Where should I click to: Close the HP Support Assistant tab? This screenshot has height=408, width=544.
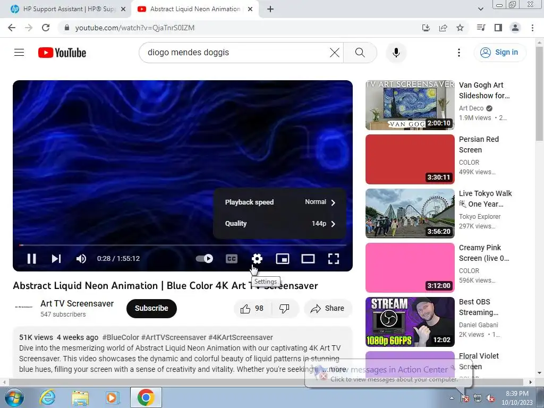[123, 10]
